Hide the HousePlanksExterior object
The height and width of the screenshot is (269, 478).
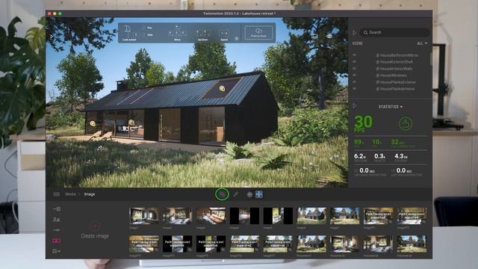coord(354,82)
